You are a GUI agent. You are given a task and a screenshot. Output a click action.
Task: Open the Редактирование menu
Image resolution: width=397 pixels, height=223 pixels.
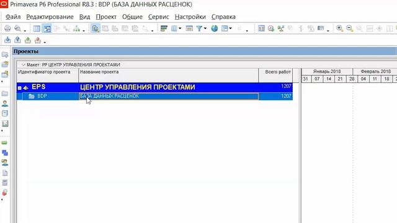click(50, 17)
